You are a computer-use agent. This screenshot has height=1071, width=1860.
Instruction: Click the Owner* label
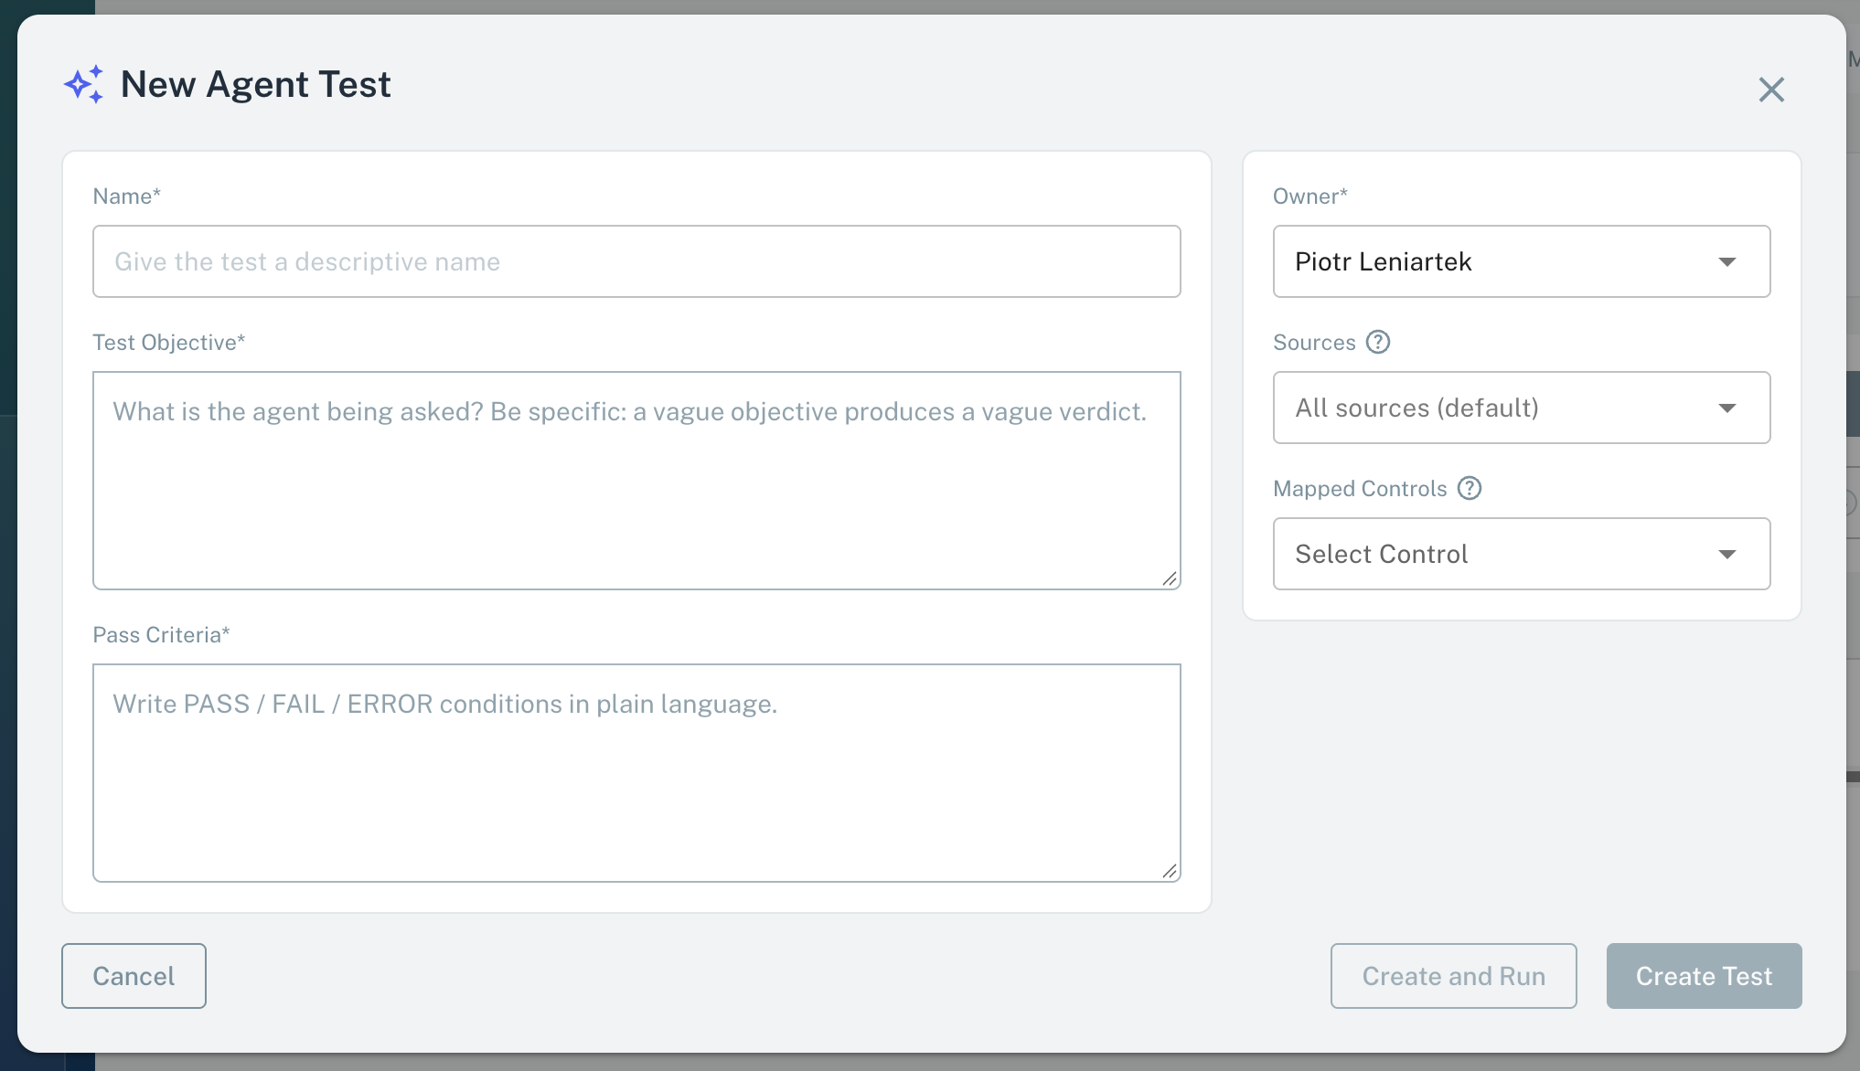(1310, 196)
